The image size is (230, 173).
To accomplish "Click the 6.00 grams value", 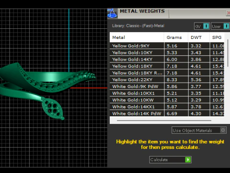I will pos(172,60).
